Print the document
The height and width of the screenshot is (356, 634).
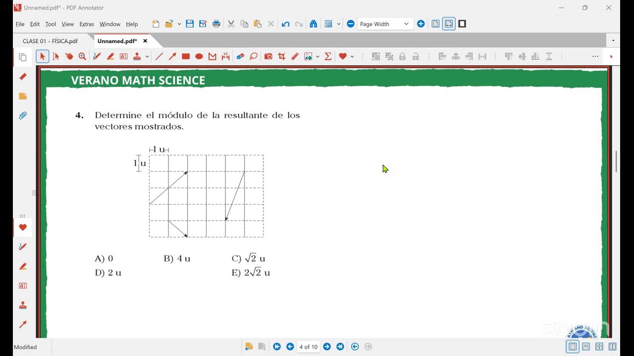tap(216, 24)
